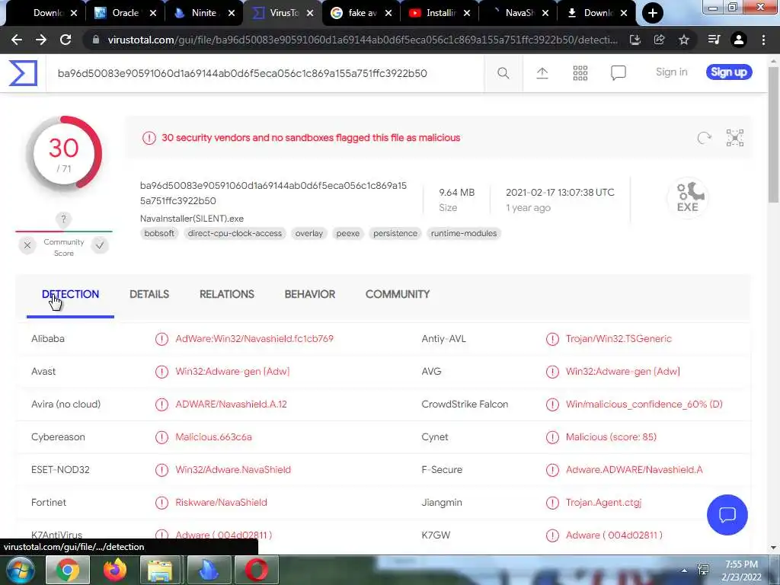
Task: Open the apps grid icon
Action: click(580, 73)
